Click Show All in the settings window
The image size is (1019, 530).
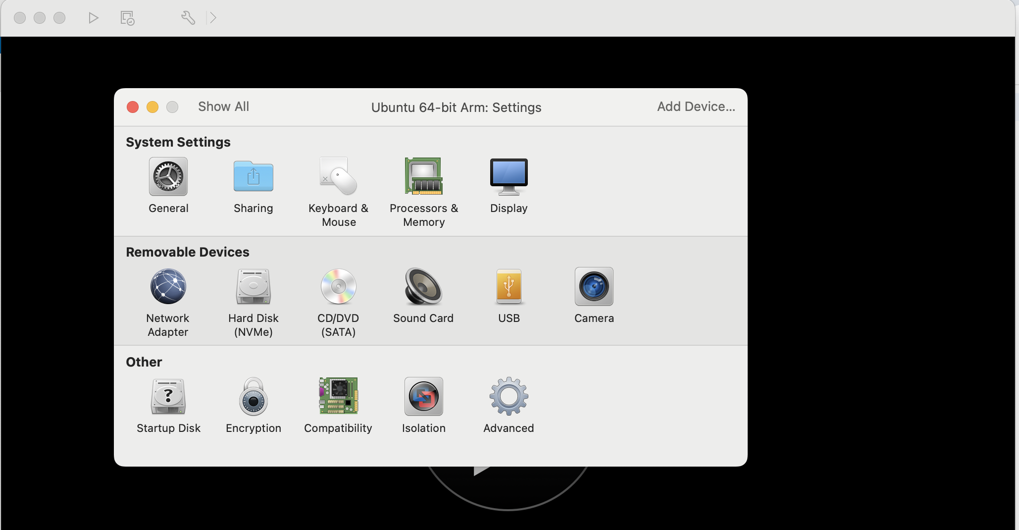(x=223, y=106)
